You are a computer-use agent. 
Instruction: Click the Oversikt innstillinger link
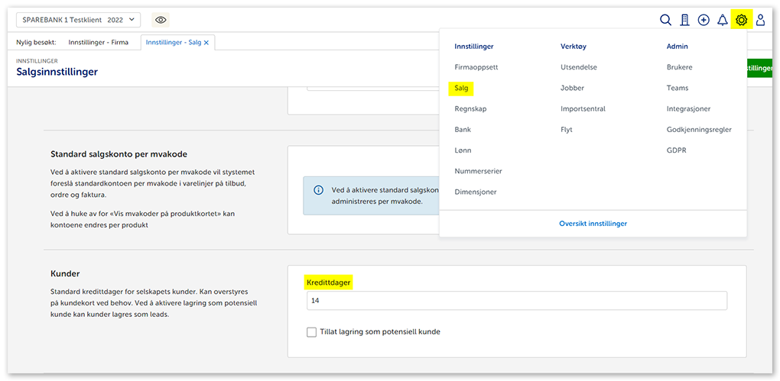coord(593,224)
